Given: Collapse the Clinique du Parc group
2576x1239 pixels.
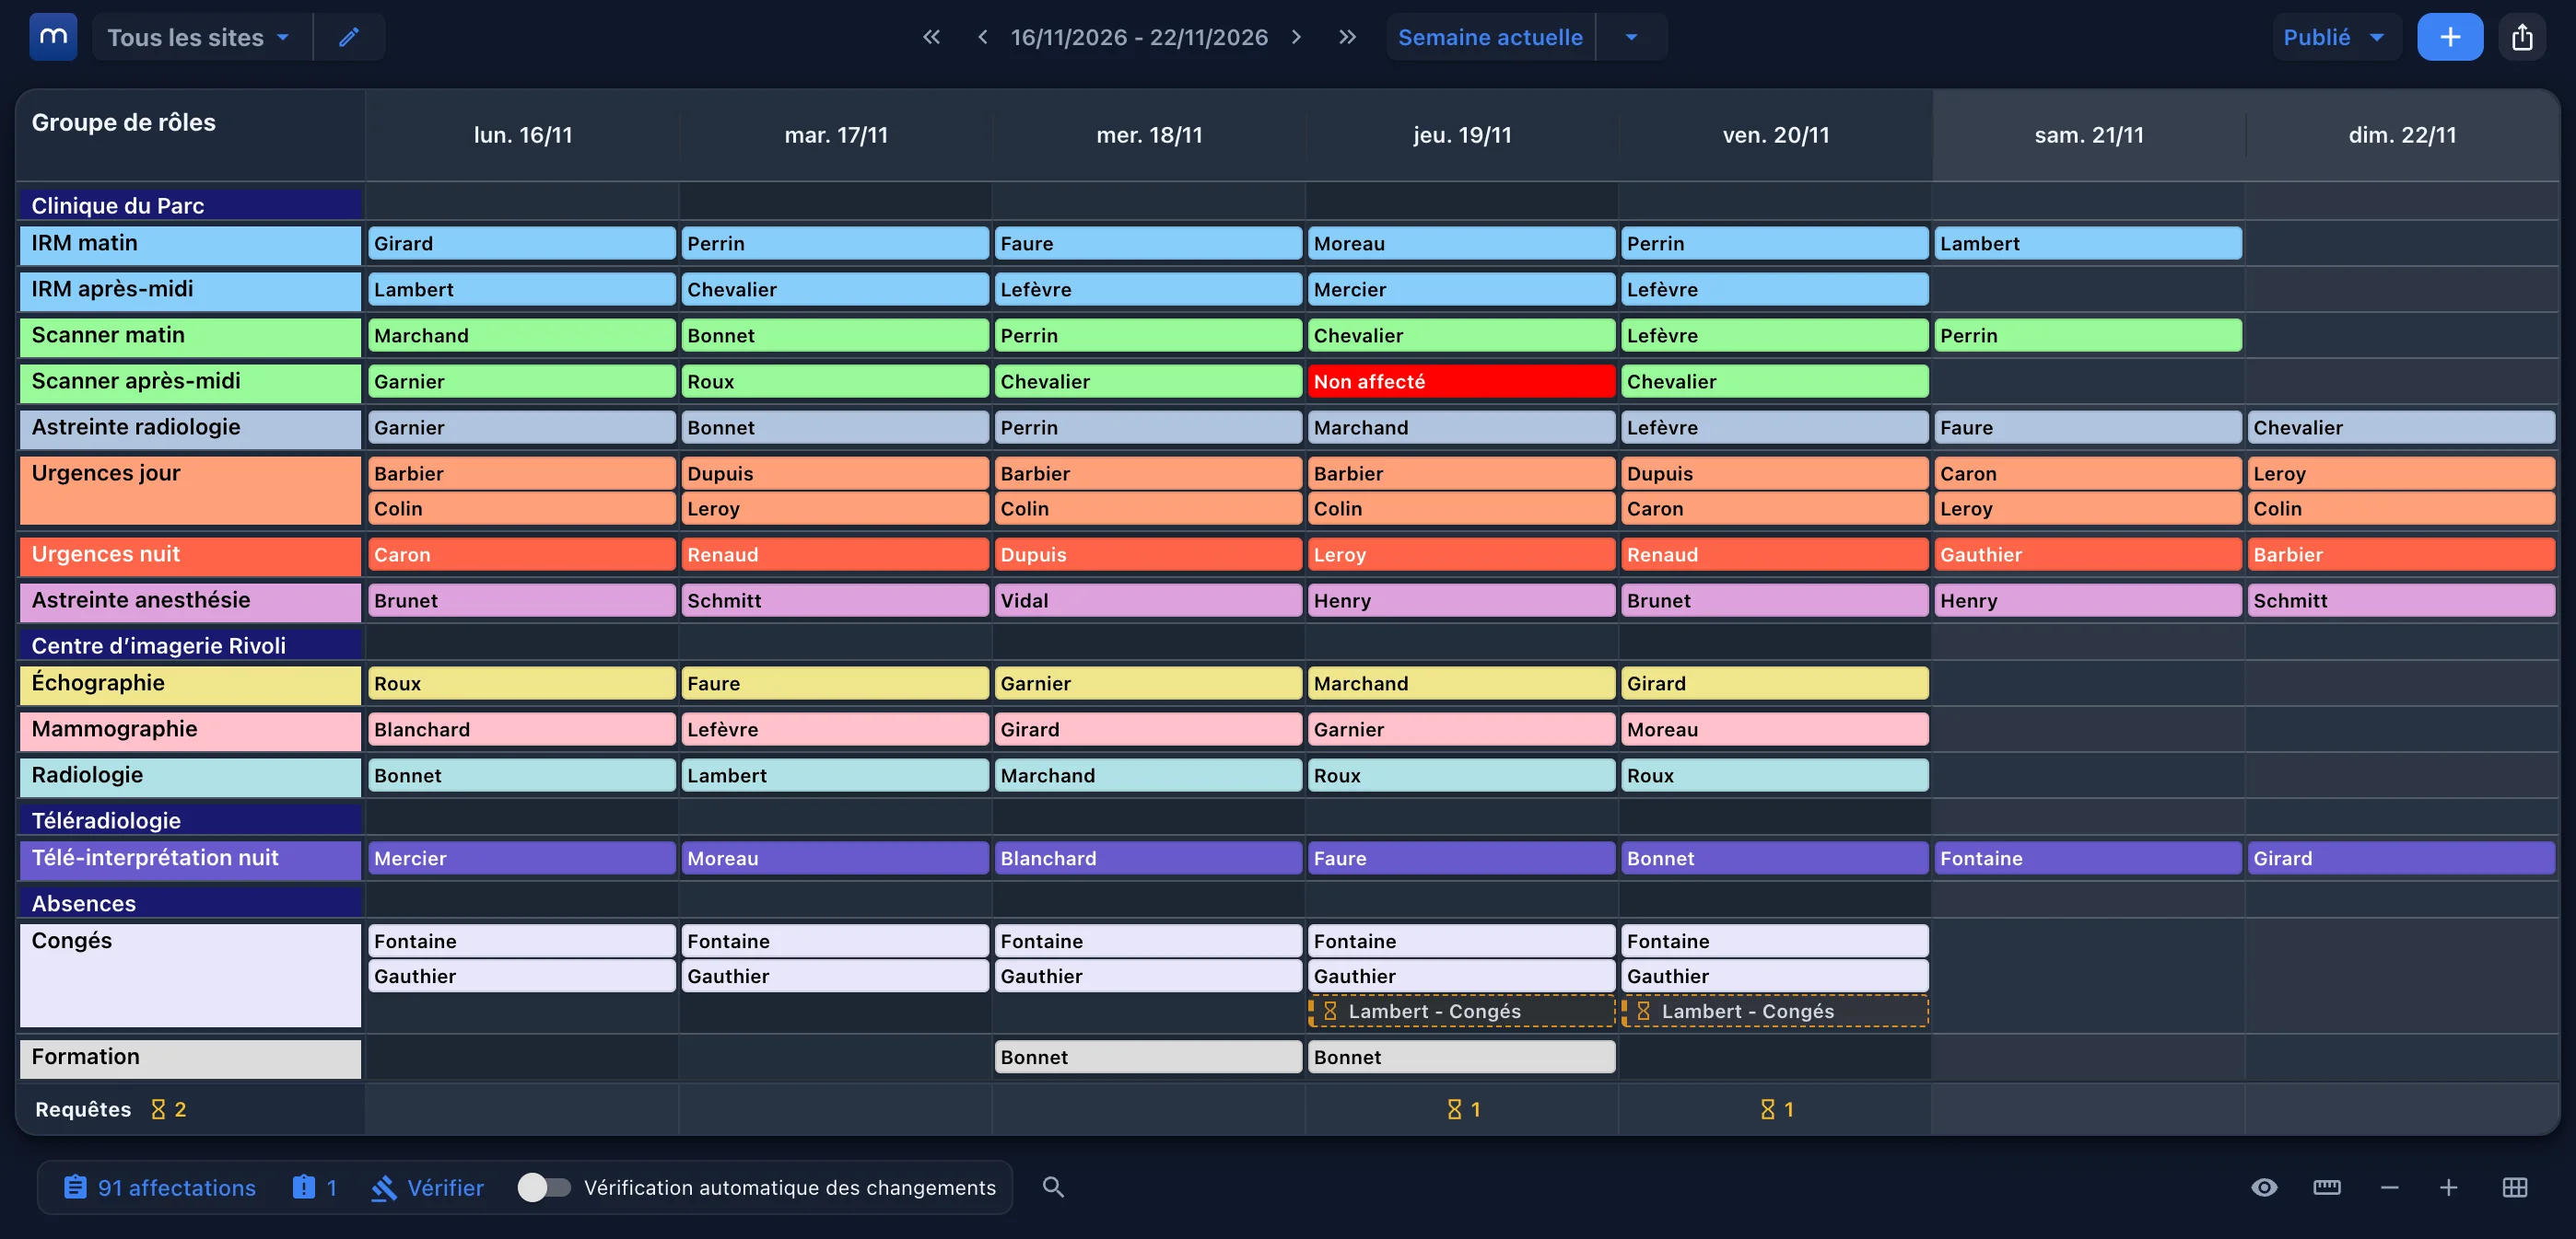Looking at the screenshot, I should coord(190,205).
